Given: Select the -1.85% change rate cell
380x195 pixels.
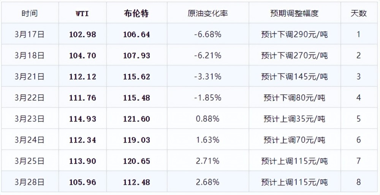Looking at the screenshot, I should 208,98.
